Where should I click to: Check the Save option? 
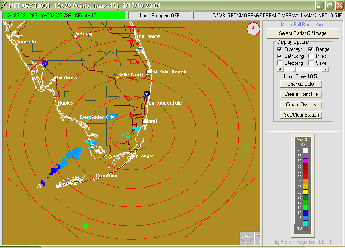[310, 63]
